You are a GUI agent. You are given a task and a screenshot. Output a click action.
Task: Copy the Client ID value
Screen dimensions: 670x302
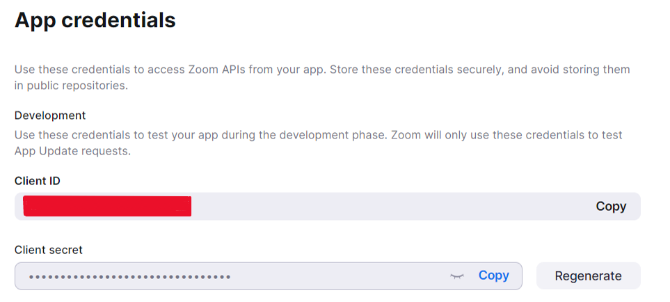click(611, 206)
